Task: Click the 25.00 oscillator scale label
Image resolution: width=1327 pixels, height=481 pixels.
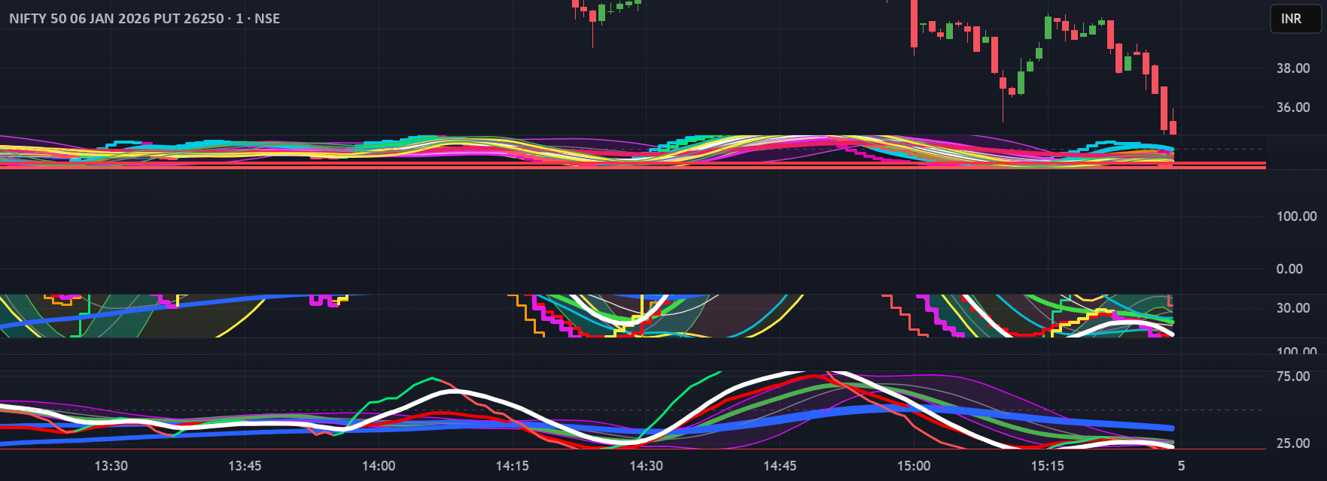Action: click(1293, 443)
